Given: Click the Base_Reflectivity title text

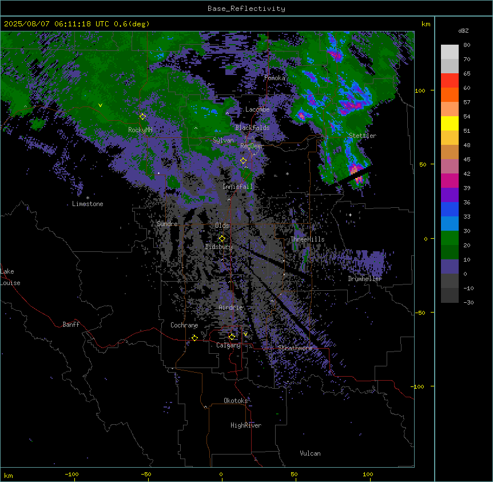Looking at the screenshot, I should 247,9.
